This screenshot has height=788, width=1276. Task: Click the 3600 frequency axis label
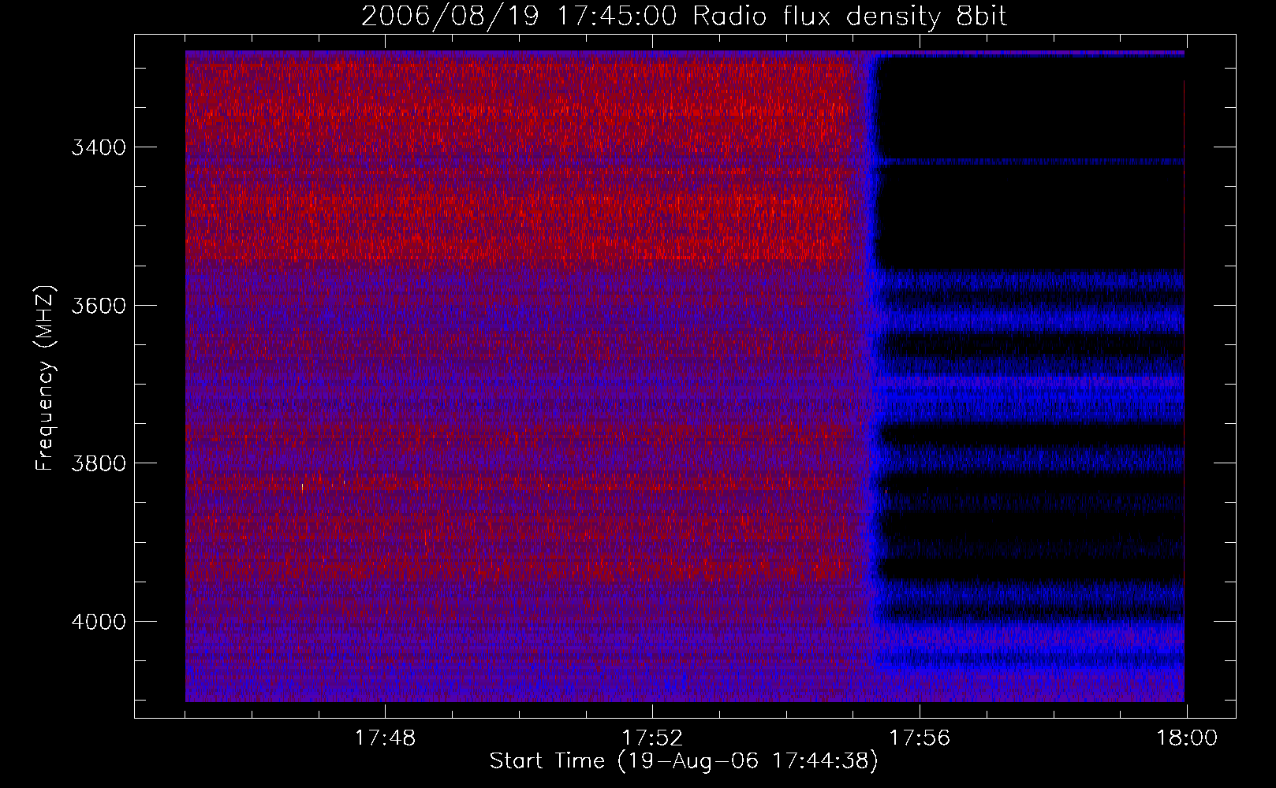point(99,306)
